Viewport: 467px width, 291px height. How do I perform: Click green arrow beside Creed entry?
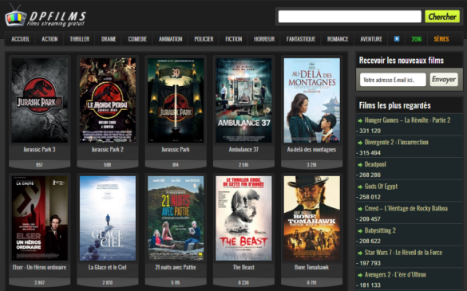pyautogui.click(x=360, y=209)
